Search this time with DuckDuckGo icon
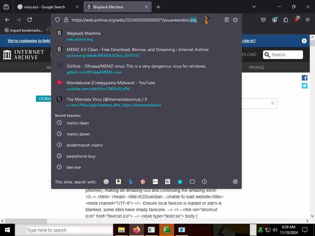315x236 pixels. (143, 182)
